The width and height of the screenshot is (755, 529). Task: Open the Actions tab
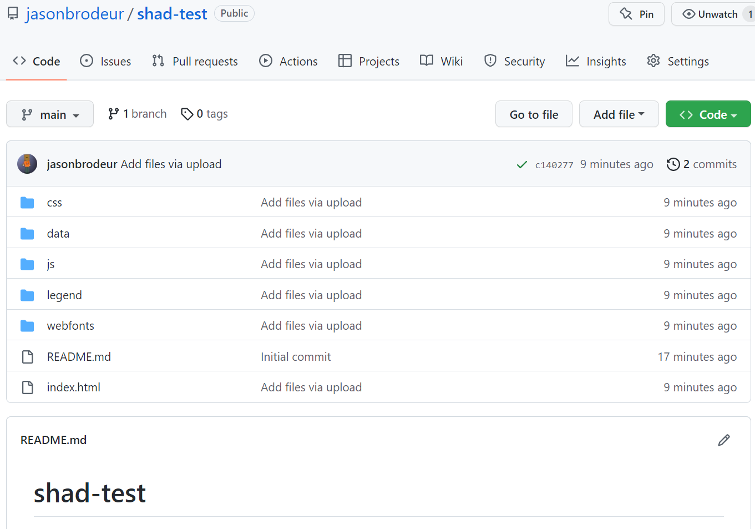(288, 61)
